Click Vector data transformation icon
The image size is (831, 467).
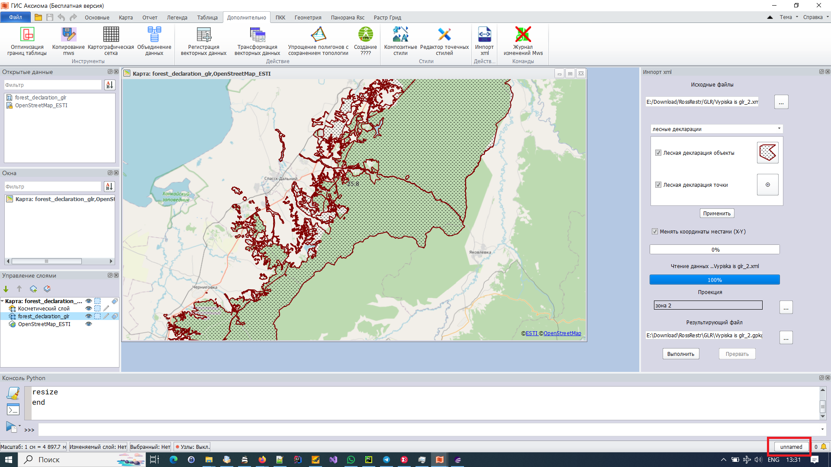coord(257,35)
